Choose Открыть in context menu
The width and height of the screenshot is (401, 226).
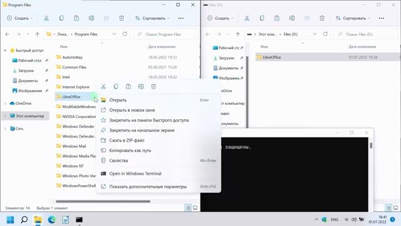point(159,100)
